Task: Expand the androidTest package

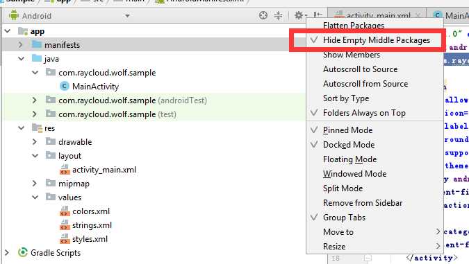Action: click(x=35, y=100)
